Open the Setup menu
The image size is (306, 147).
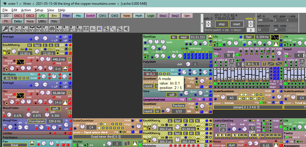[x=39, y=10]
